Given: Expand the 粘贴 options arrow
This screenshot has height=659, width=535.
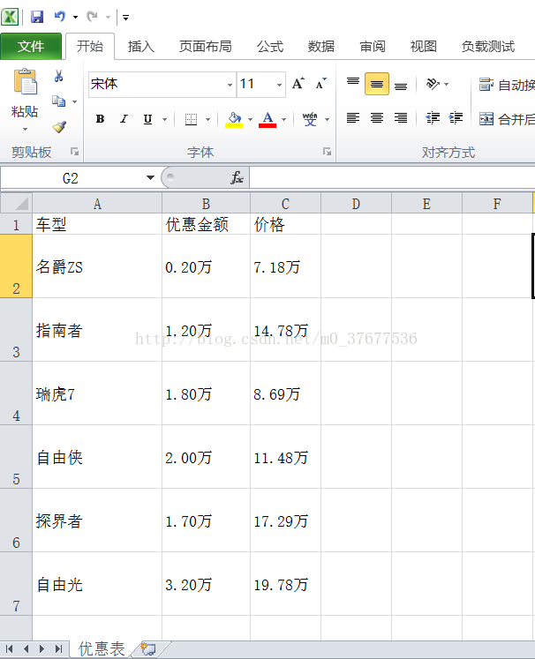Looking at the screenshot, I should (x=25, y=129).
